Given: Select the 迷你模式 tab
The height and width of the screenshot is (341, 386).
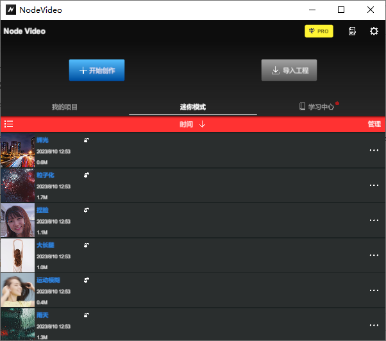Looking at the screenshot, I should tap(192, 107).
